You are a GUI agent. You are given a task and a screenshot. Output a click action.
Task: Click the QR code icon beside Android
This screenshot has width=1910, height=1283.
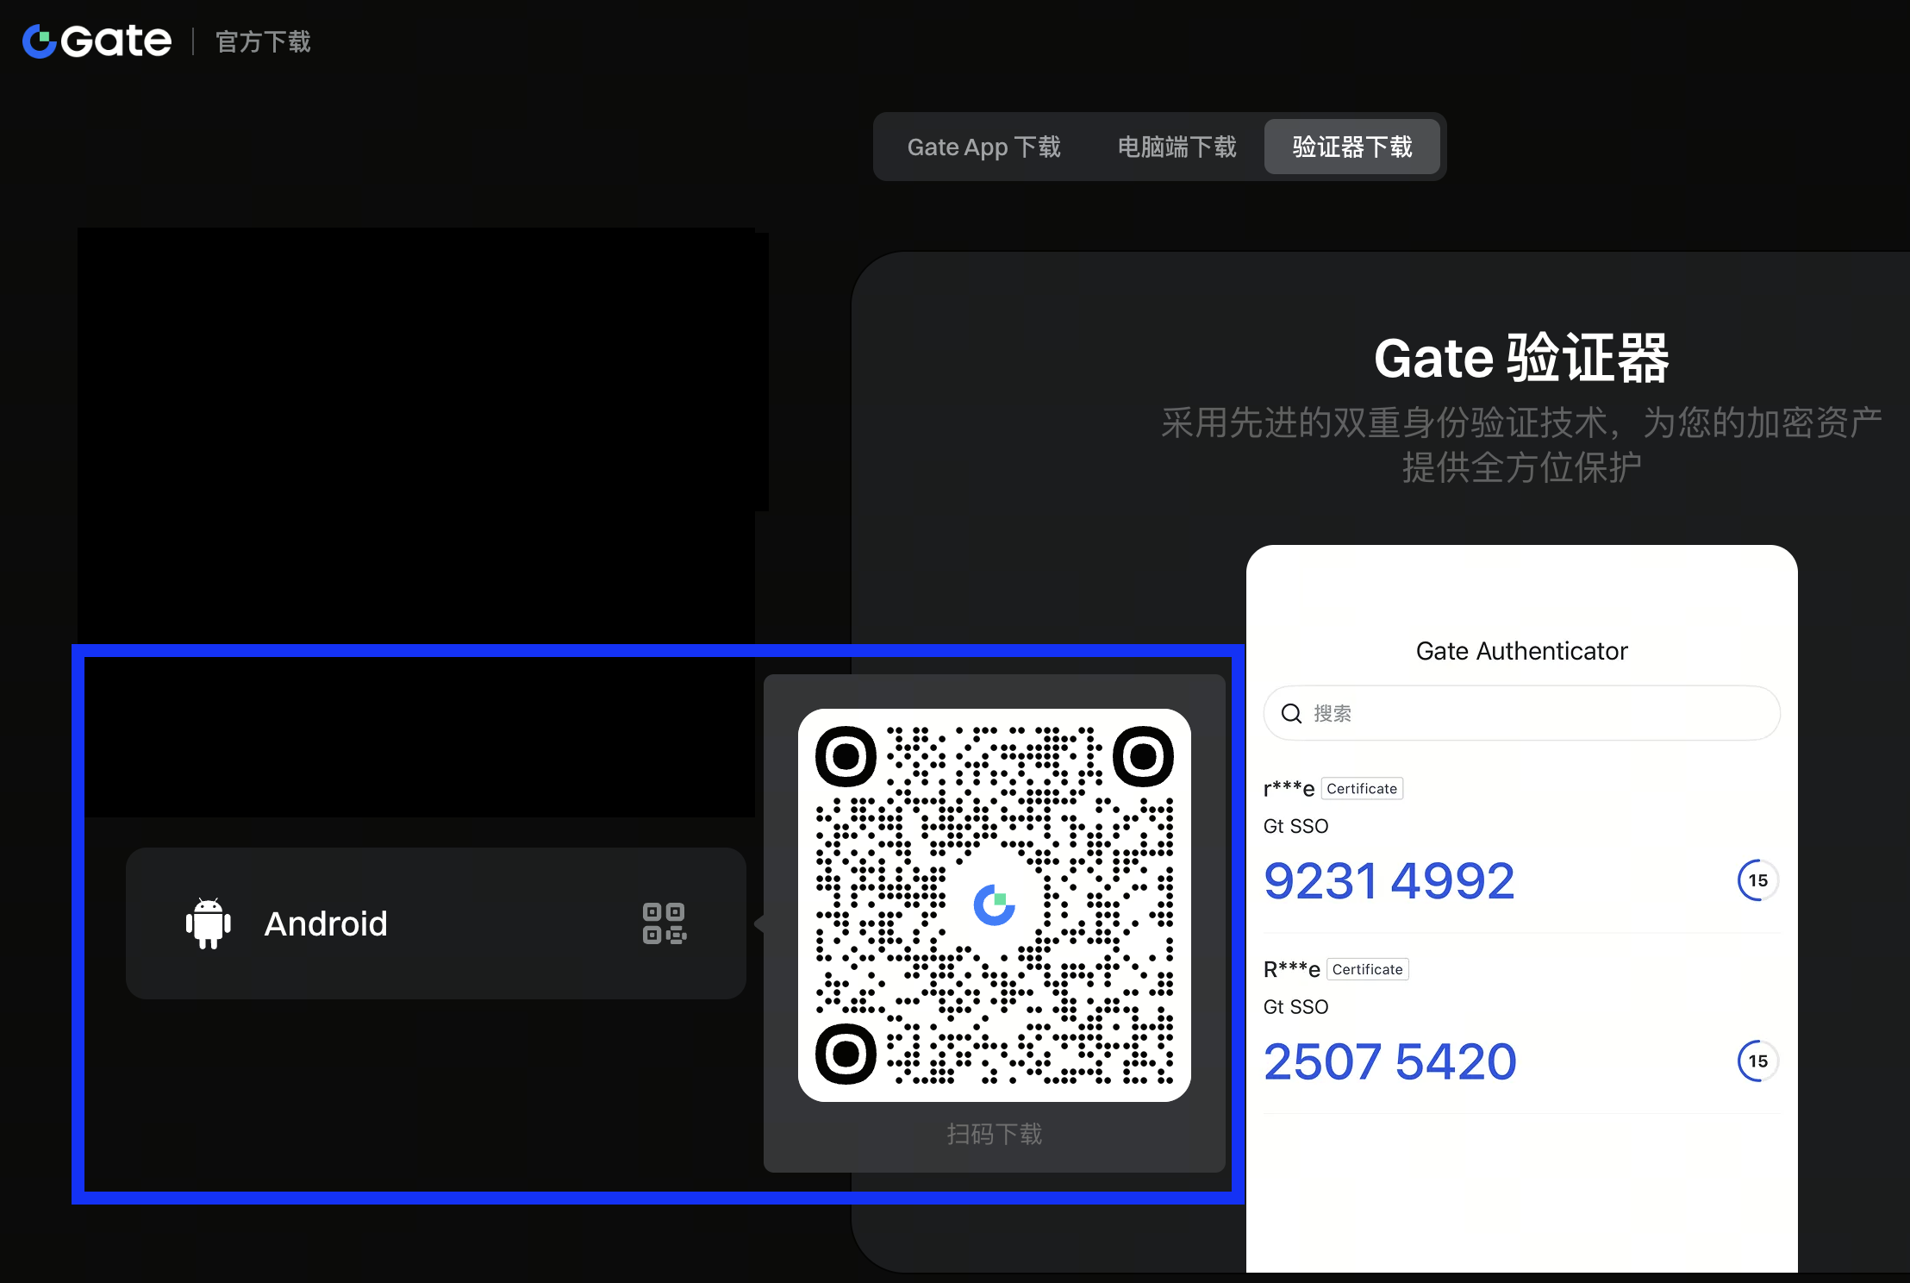[664, 923]
